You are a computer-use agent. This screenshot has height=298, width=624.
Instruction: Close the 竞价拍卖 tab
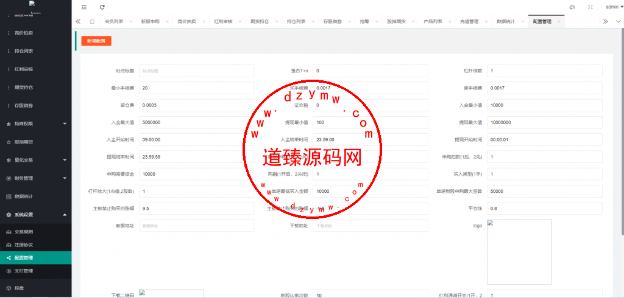[x=204, y=22]
